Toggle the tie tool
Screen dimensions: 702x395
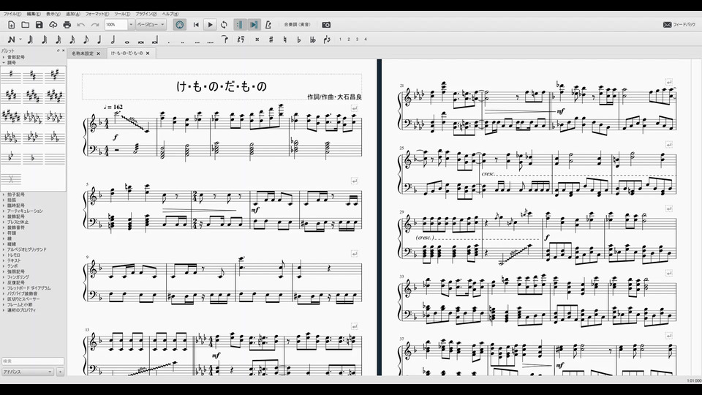[224, 39]
